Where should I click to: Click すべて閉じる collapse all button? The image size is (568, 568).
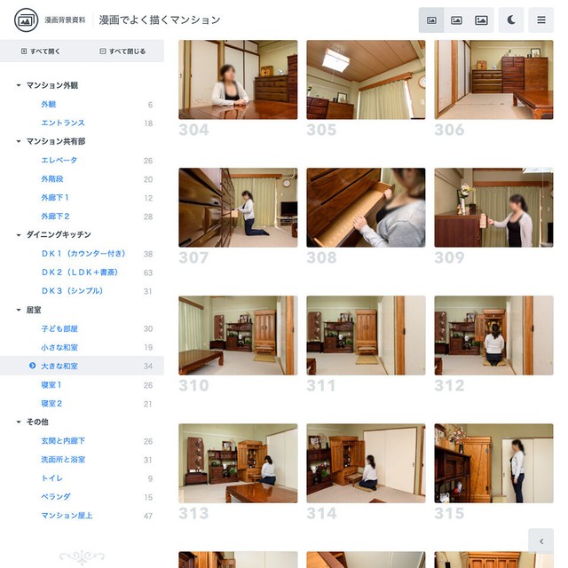click(x=122, y=51)
